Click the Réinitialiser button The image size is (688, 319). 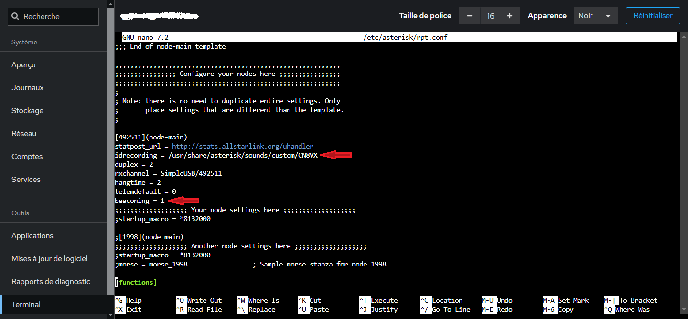(653, 16)
